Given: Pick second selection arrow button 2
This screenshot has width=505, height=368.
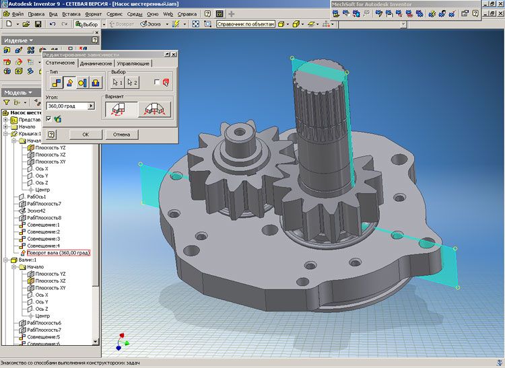Looking at the screenshot, I should point(132,83).
